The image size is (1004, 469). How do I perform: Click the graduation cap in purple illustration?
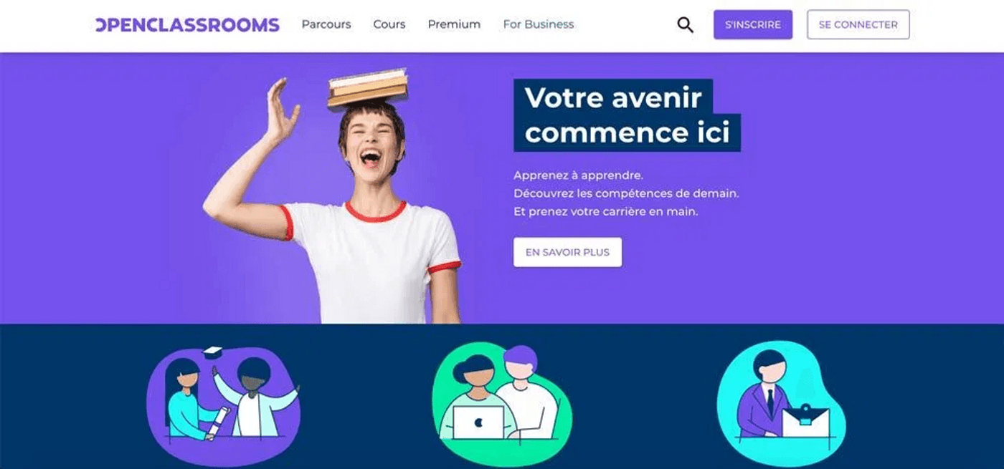[213, 352]
